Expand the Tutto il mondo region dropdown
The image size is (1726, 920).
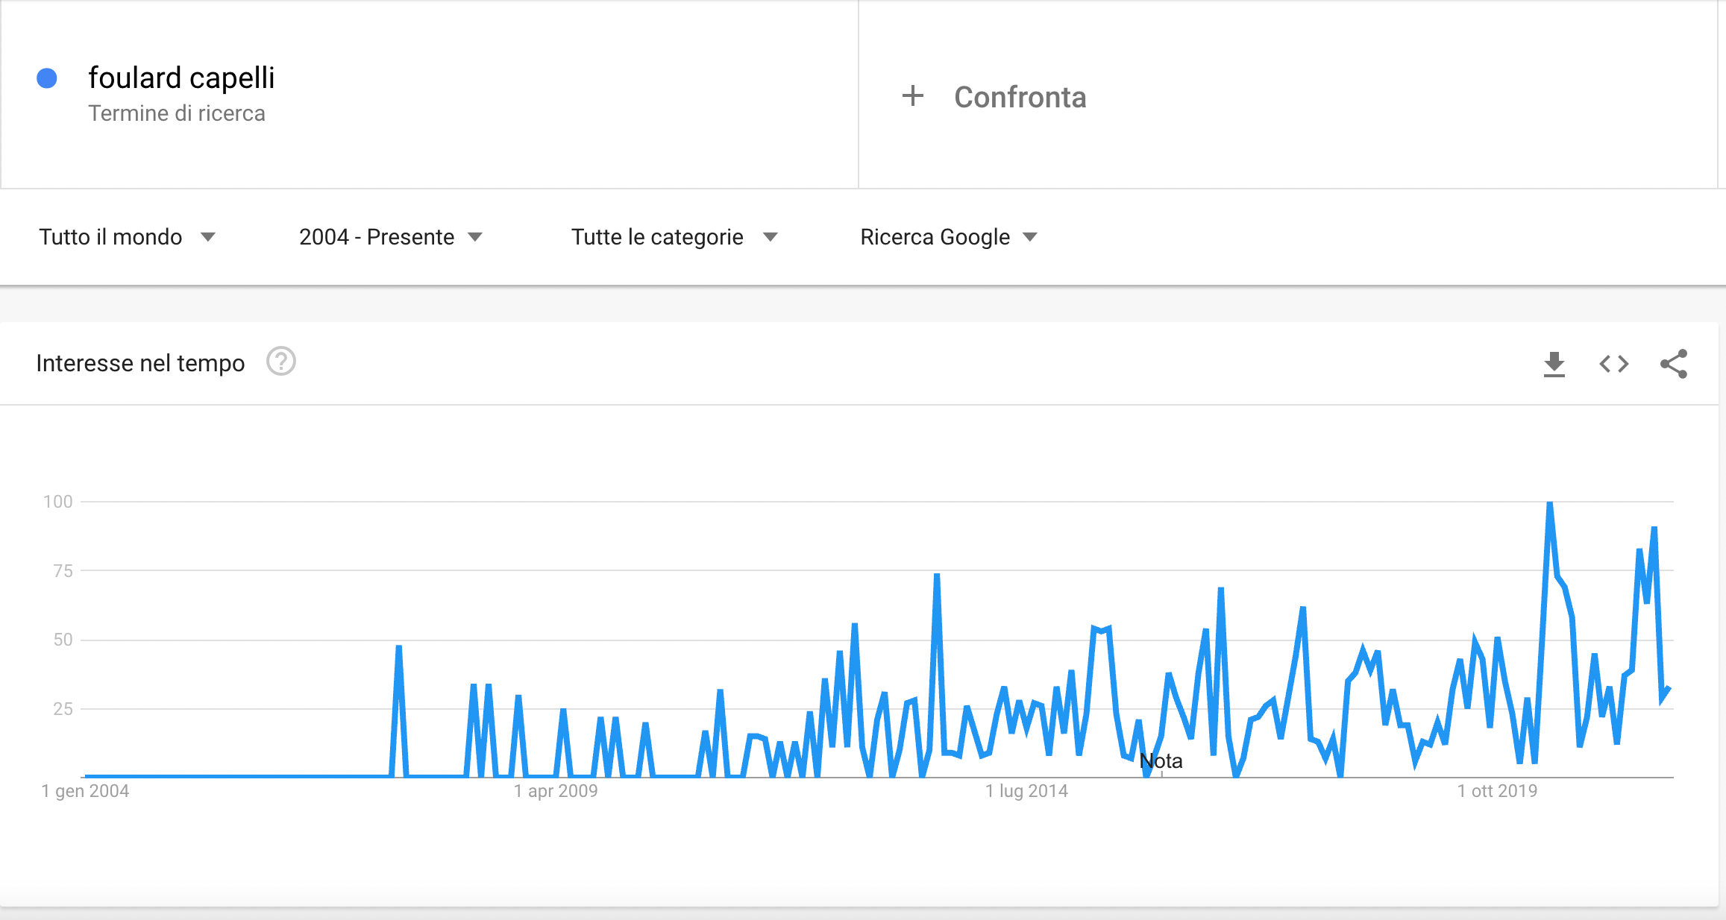[x=127, y=237]
